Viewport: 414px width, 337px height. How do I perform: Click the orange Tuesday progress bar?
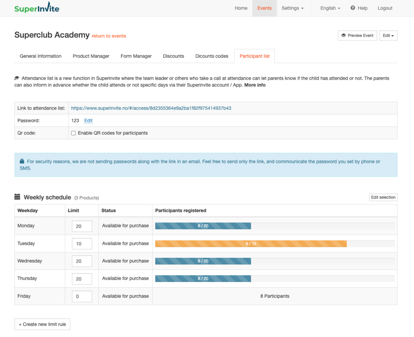pyautogui.click(x=251, y=244)
